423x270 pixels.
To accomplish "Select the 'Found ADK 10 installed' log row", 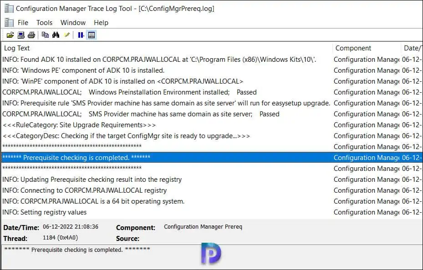I will click(x=211, y=60).
